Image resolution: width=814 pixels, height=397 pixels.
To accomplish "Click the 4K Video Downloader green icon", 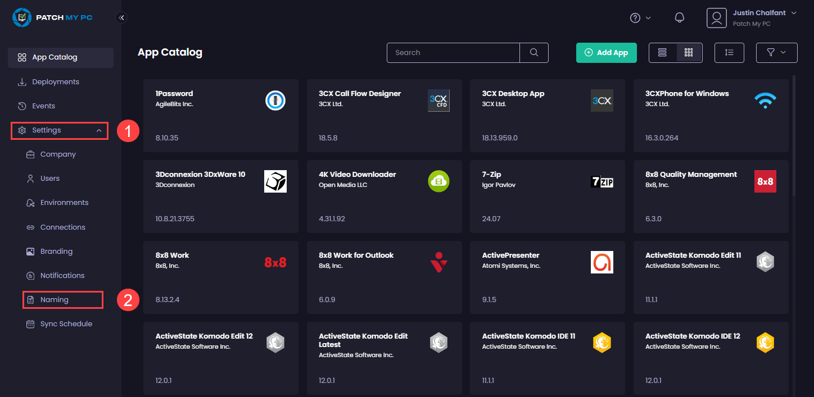I will (x=438, y=181).
